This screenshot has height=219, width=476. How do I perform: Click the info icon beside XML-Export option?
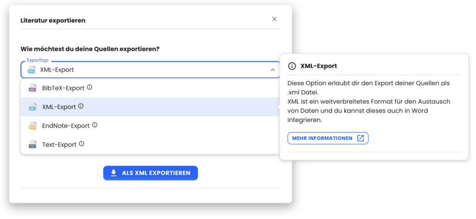pos(81,106)
